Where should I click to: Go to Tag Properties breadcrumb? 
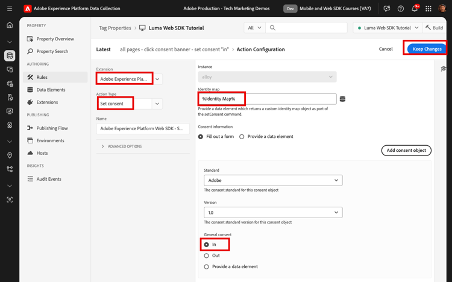click(x=115, y=28)
